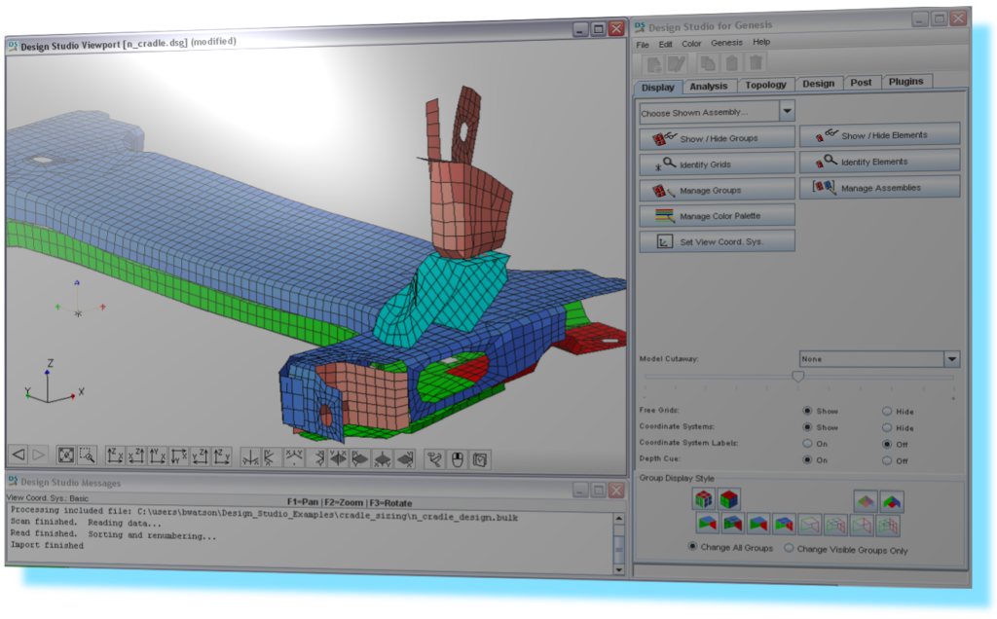
Task: Click the previous view left-arrow icon
Action: (19, 454)
